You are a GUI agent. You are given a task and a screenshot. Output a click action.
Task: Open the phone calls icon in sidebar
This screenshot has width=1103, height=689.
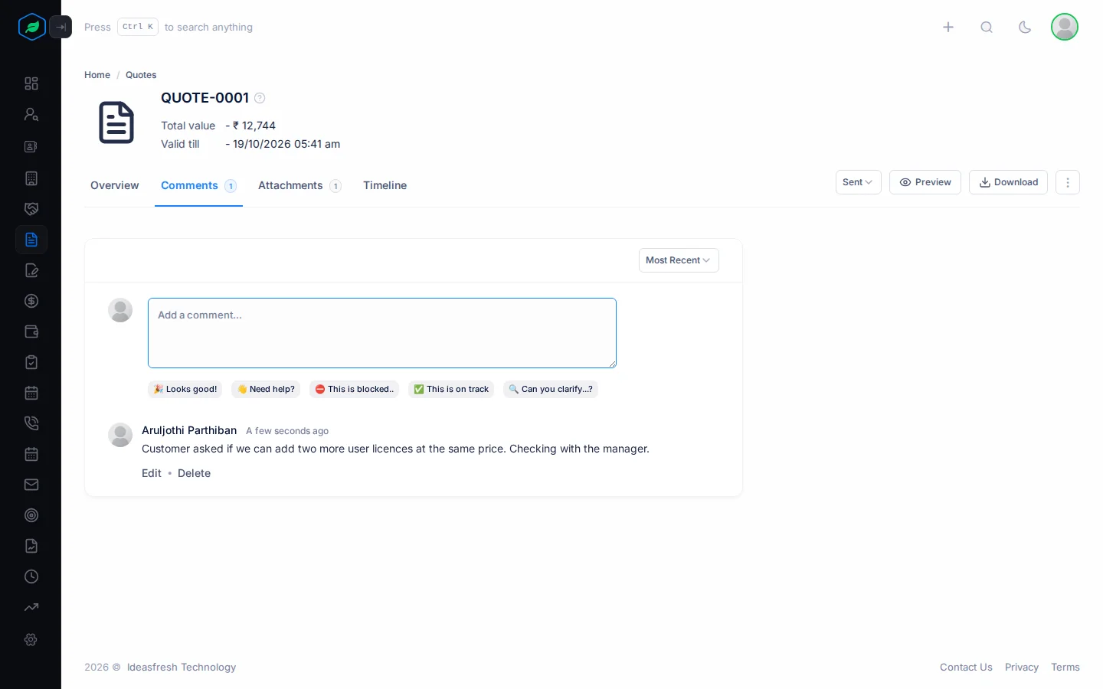coord(31,423)
